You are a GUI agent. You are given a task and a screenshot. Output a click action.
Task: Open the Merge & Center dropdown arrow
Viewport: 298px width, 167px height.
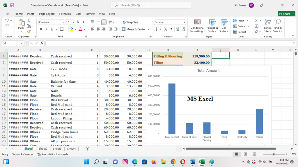pos(148,29)
